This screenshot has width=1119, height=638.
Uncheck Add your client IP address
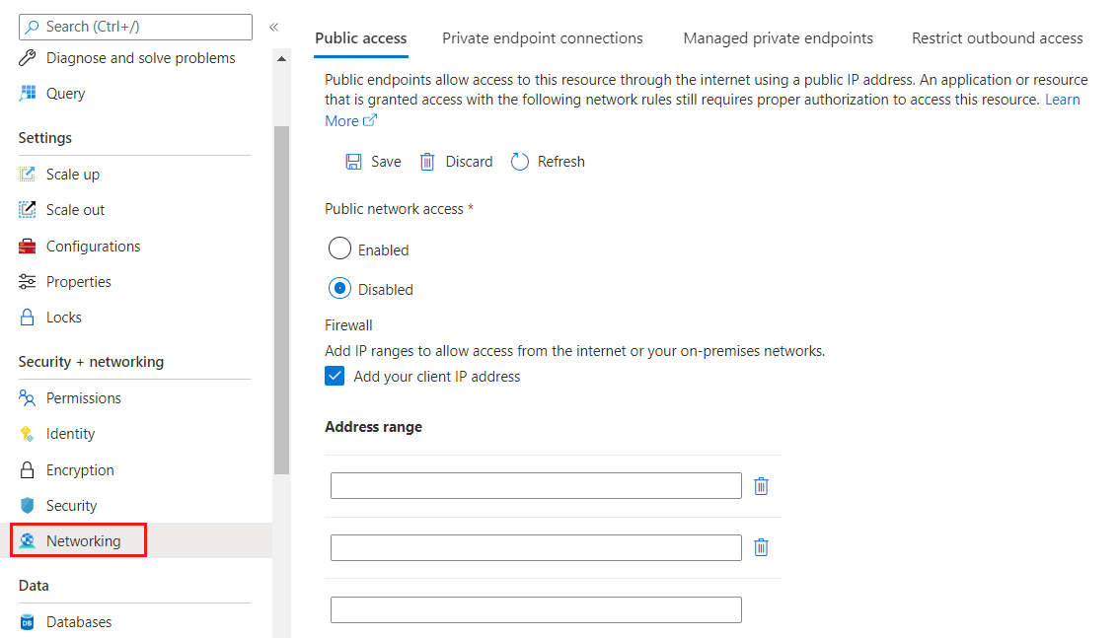(x=335, y=376)
